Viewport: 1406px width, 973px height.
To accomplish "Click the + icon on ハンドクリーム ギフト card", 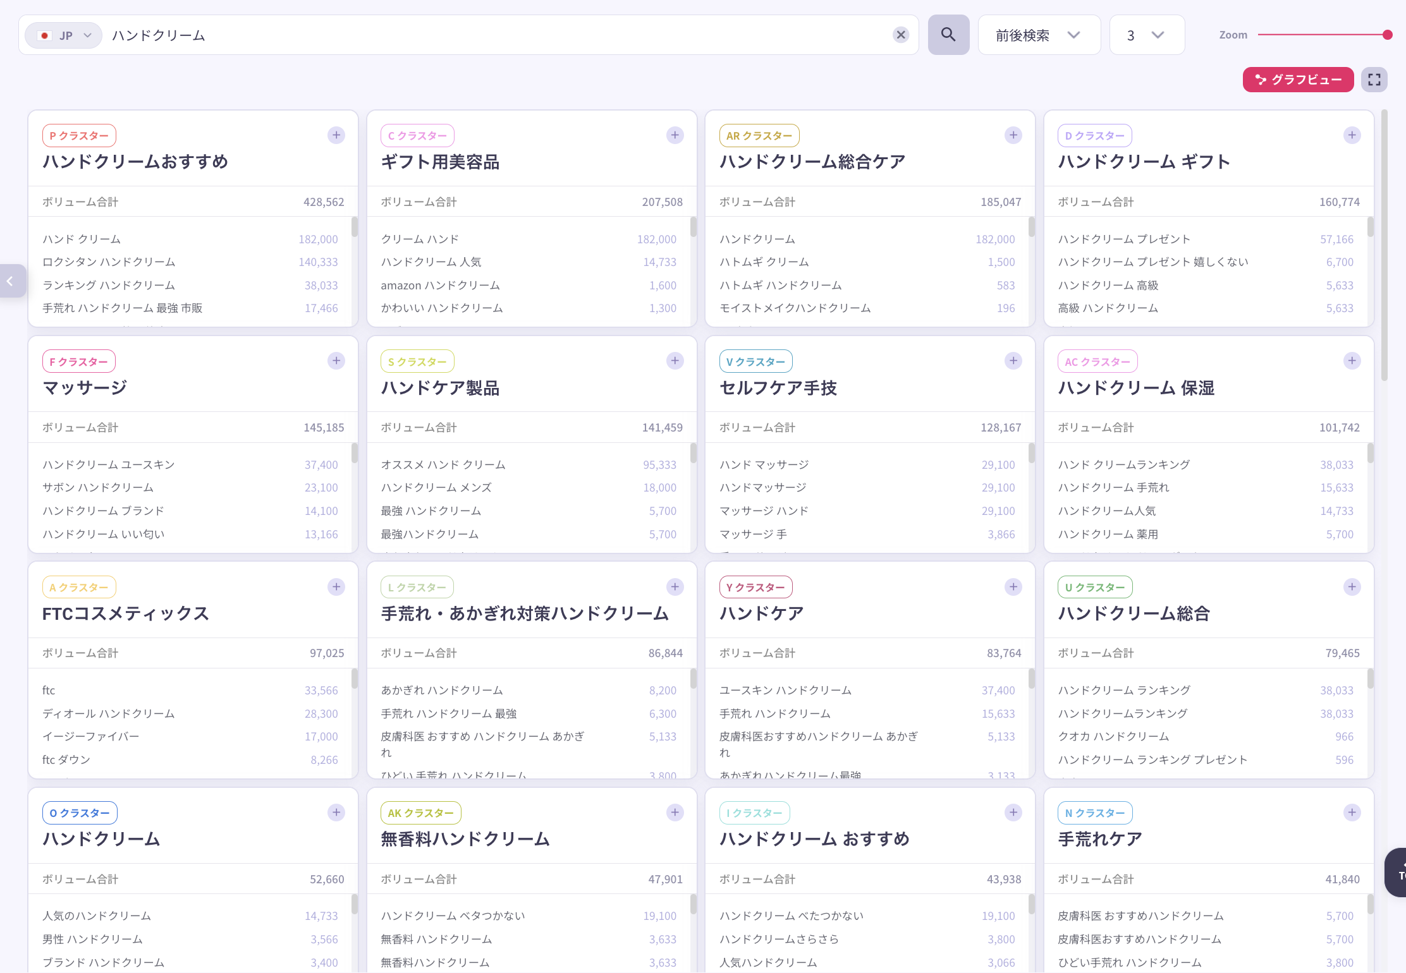I will [x=1352, y=135].
